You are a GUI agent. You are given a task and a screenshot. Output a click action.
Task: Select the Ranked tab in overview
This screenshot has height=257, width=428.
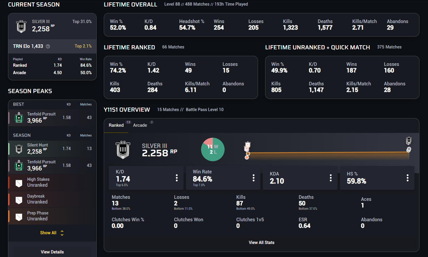pos(116,125)
